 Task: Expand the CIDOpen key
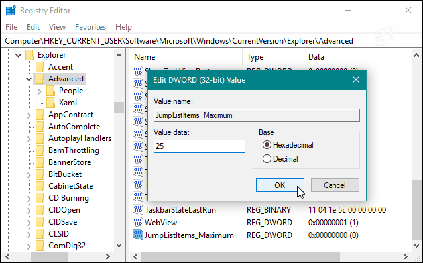point(29,211)
